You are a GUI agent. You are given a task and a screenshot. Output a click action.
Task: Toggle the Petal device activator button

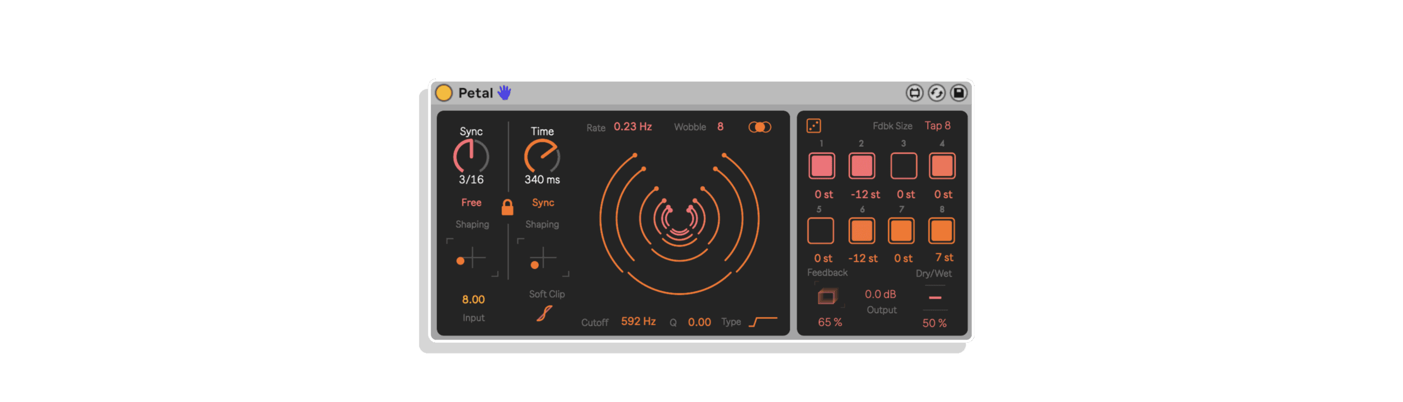coord(443,93)
